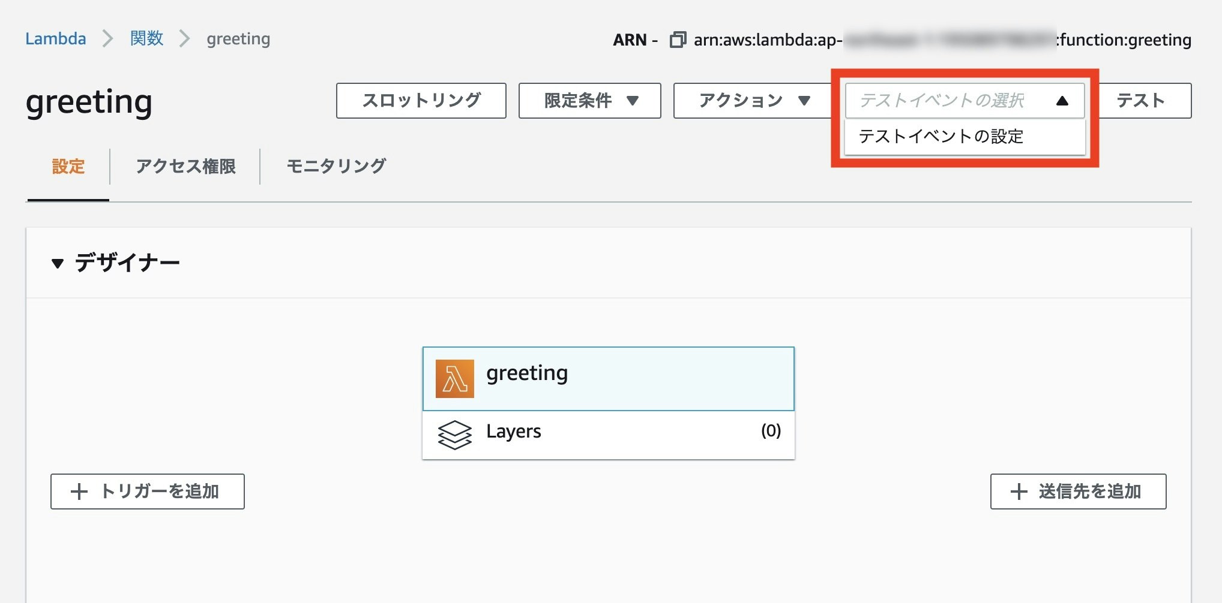Collapse the デザイナー section

(58, 263)
